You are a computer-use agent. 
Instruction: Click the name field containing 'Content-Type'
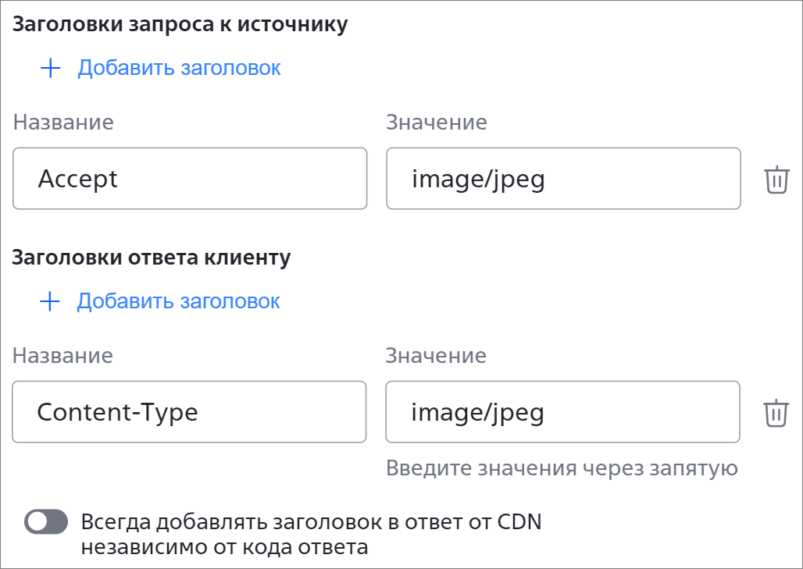(189, 412)
